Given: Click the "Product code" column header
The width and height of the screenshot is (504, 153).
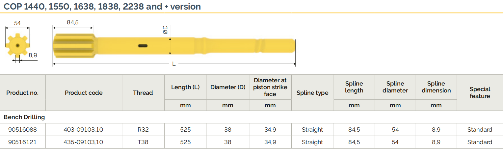Looking at the screenshot, I should coord(84,93).
